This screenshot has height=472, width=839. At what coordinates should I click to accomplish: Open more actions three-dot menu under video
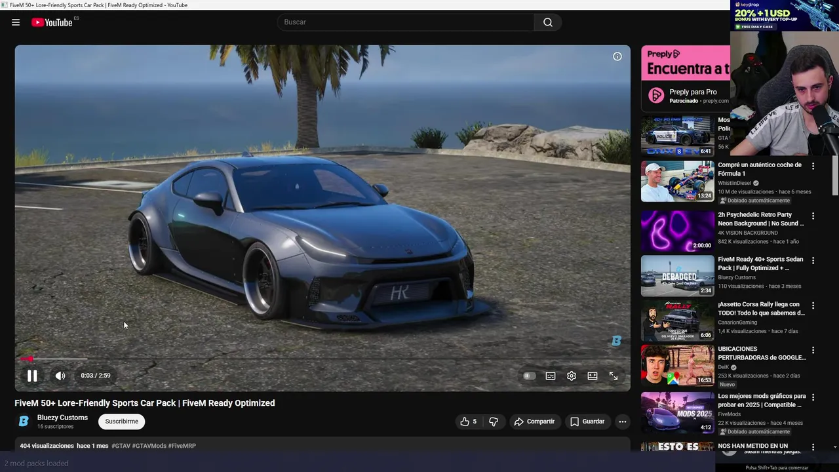(x=623, y=422)
